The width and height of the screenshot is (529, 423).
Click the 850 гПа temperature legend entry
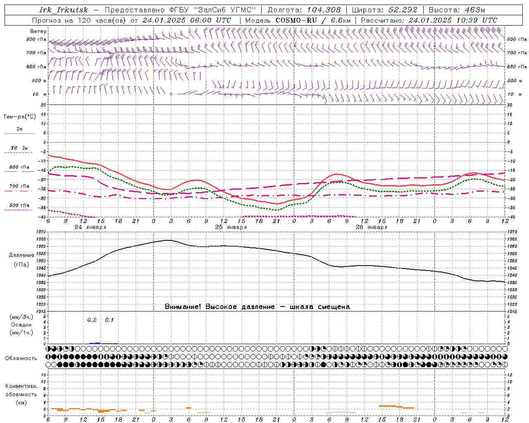19,167
